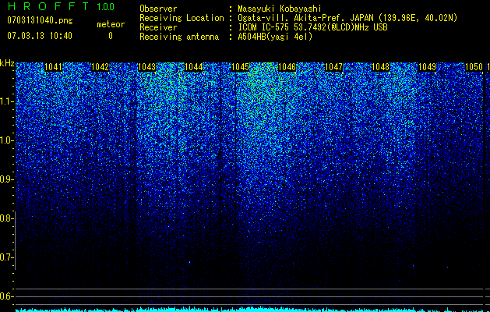Click the 1042 time marker
The height and width of the screenshot is (312, 490).
pyautogui.click(x=100, y=67)
